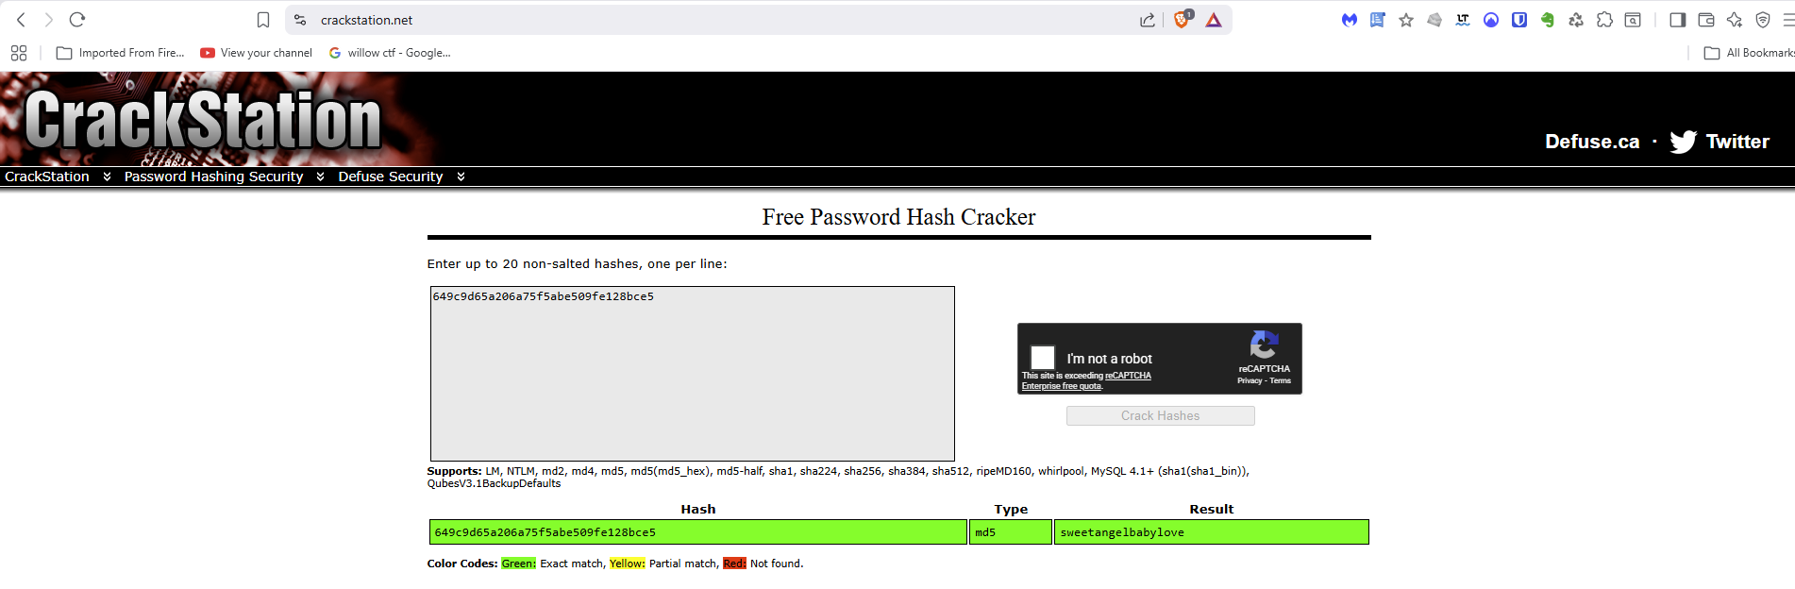This screenshot has height=589, width=1795.
Task: Open the LanguageTool LT extension
Action: [1463, 20]
